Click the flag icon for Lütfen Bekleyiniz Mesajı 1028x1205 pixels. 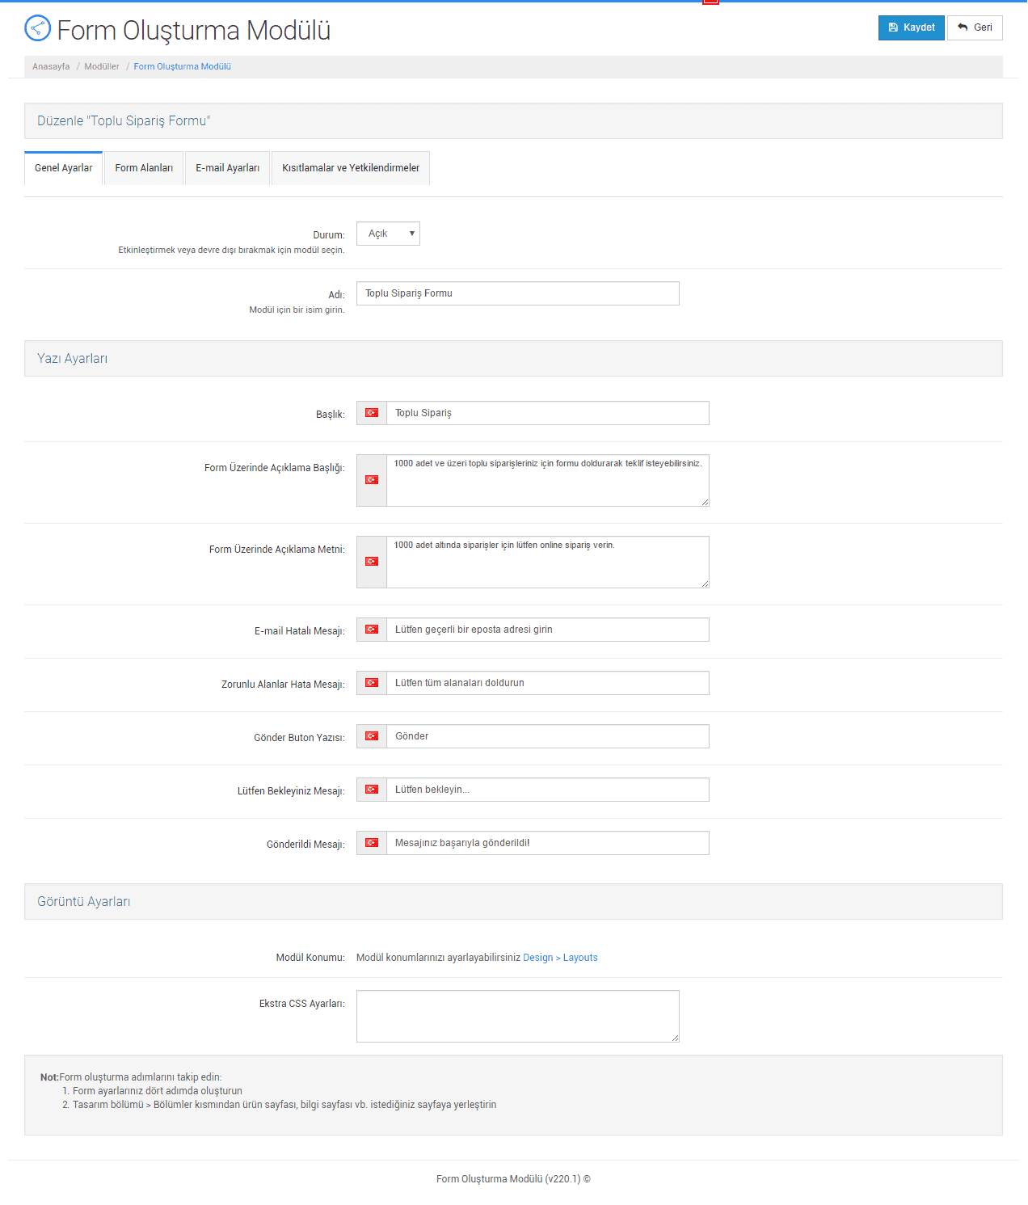click(372, 790)
